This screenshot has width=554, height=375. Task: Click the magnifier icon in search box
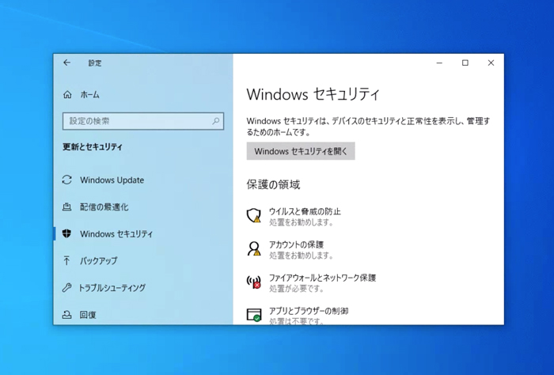click(216, 122)
